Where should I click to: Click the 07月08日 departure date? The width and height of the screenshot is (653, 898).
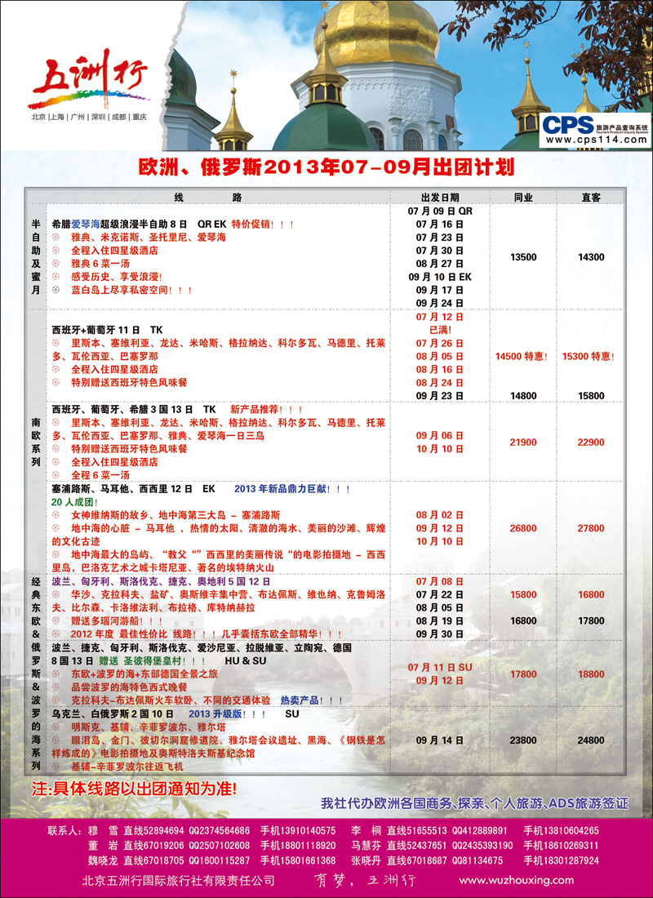[440, 581]
